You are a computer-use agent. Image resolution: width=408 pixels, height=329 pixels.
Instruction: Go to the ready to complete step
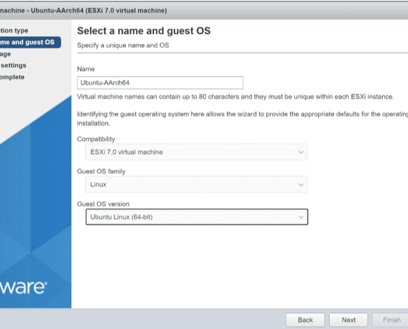point(13,77)
